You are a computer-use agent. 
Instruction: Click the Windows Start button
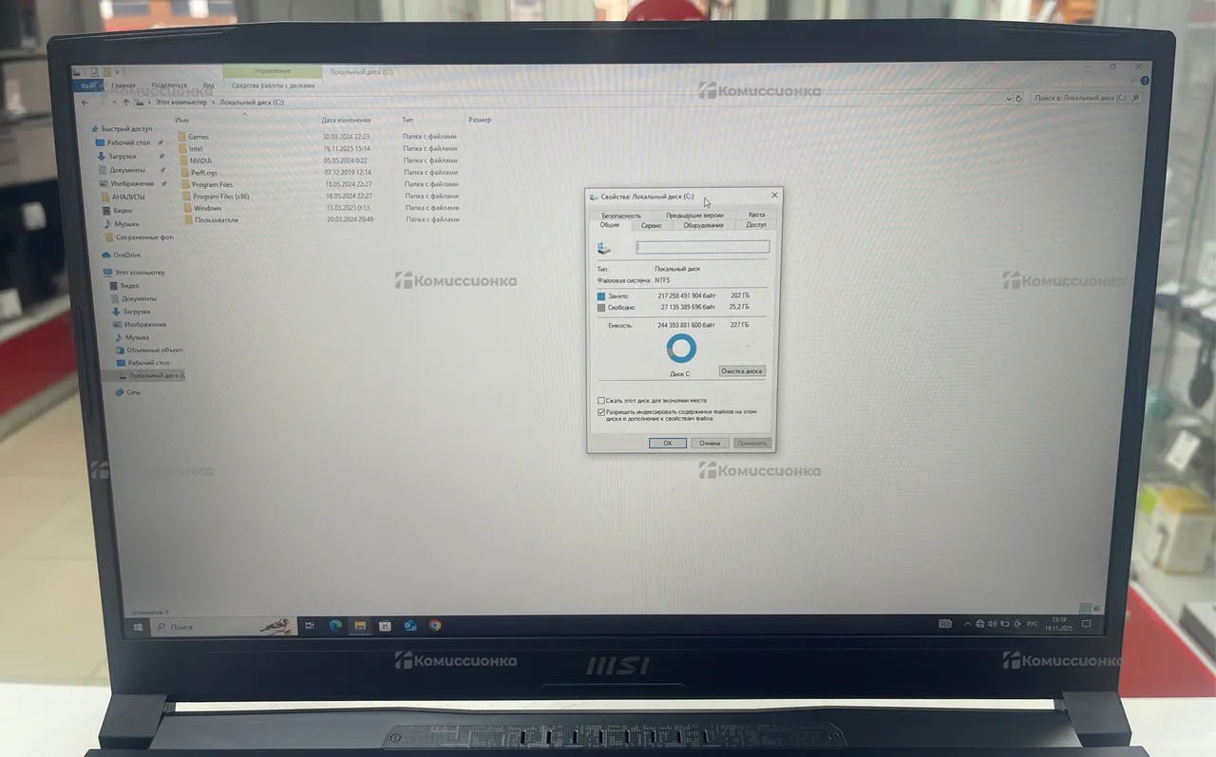(139, 627)
